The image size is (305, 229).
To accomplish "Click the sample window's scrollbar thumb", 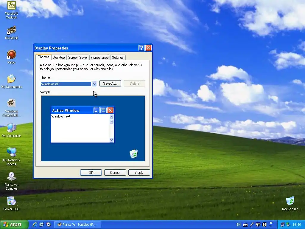I will pyautogui.click(x=111, y=122).
